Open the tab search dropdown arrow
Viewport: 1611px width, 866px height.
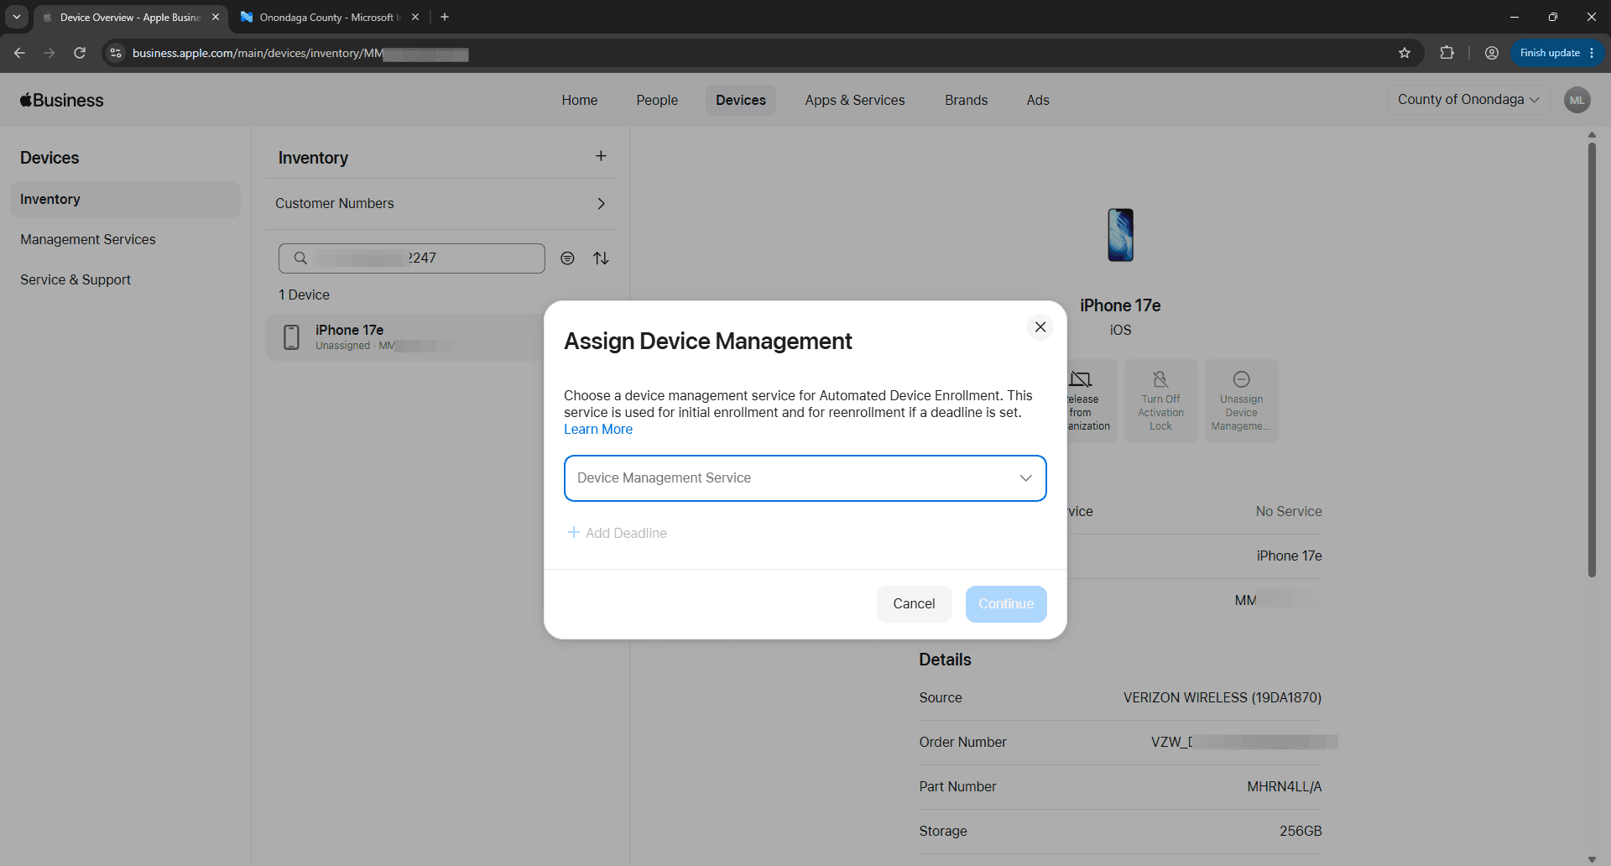coord(17,17)
